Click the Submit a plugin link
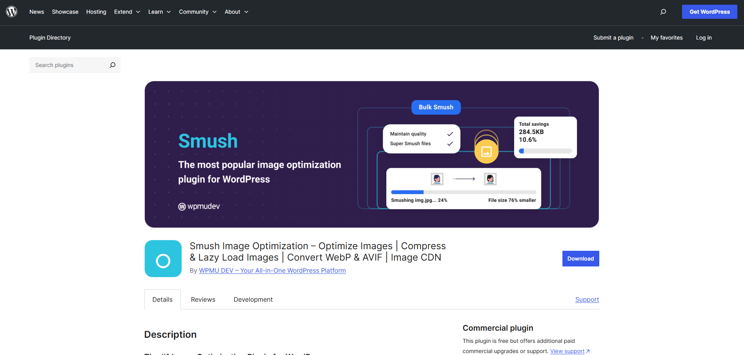Screen dimensions: 744x355 [x=613, y=37]
